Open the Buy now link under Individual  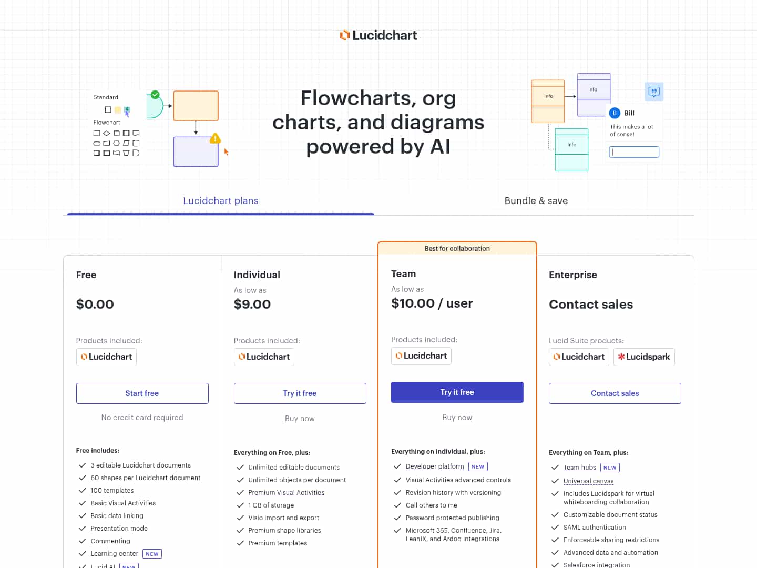click(x=300, y=418)
